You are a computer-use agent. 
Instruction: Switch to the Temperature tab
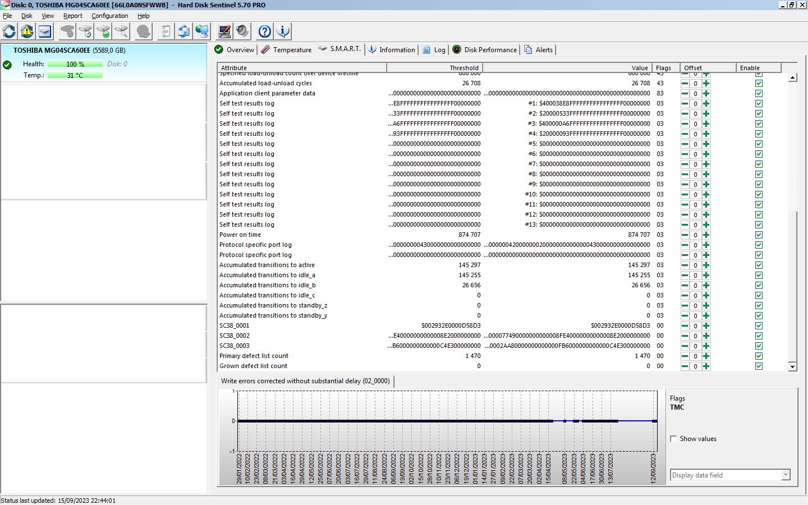pos(286,50)
